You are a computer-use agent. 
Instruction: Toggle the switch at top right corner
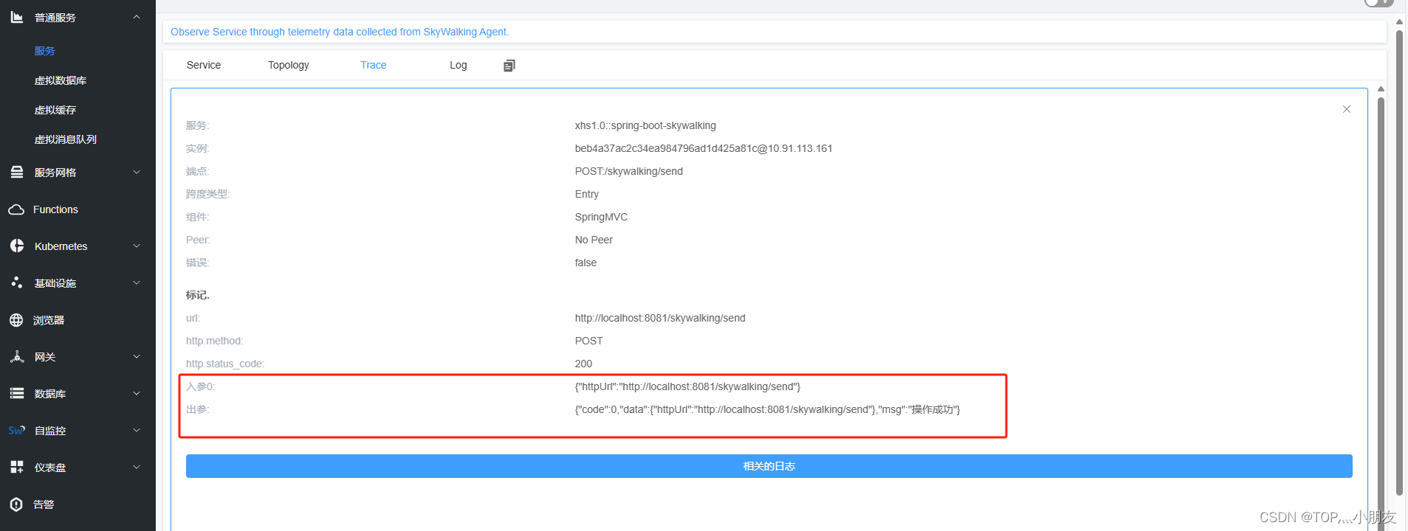(x=1378, y=3)
